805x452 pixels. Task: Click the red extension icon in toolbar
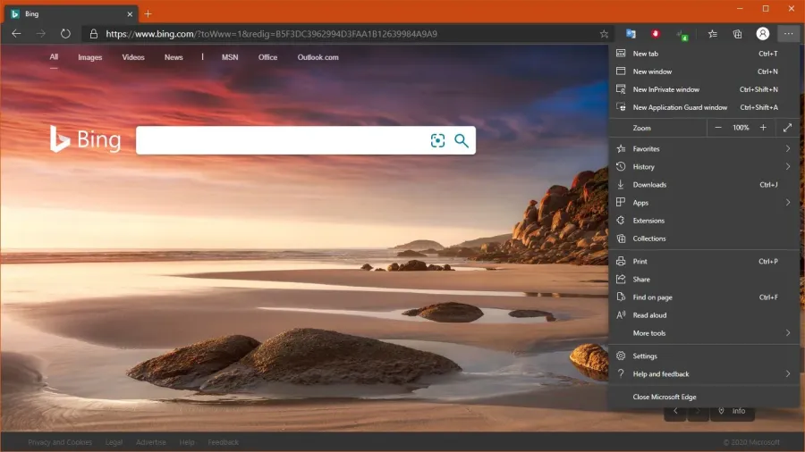(x=655, y=34)
